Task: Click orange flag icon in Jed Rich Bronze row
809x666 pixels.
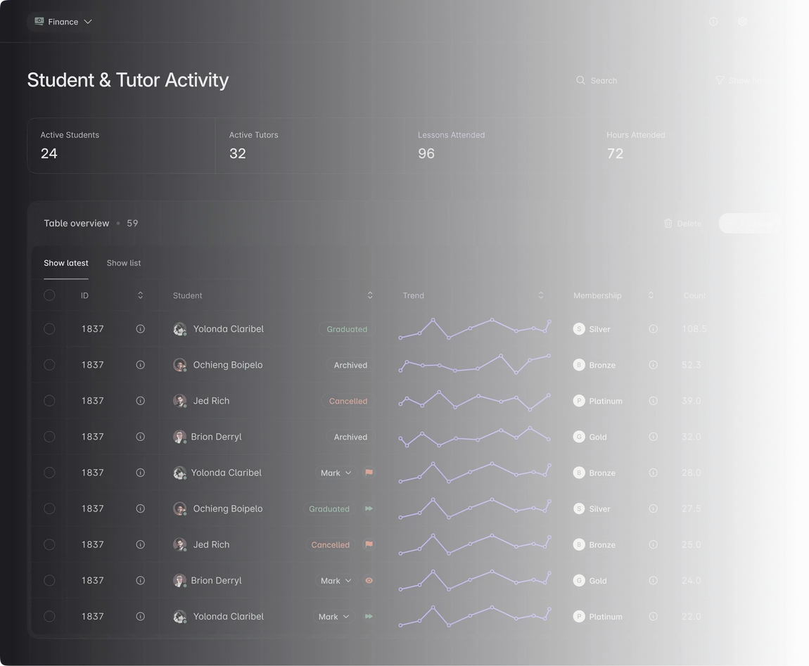Action: (x=369, y=544)
